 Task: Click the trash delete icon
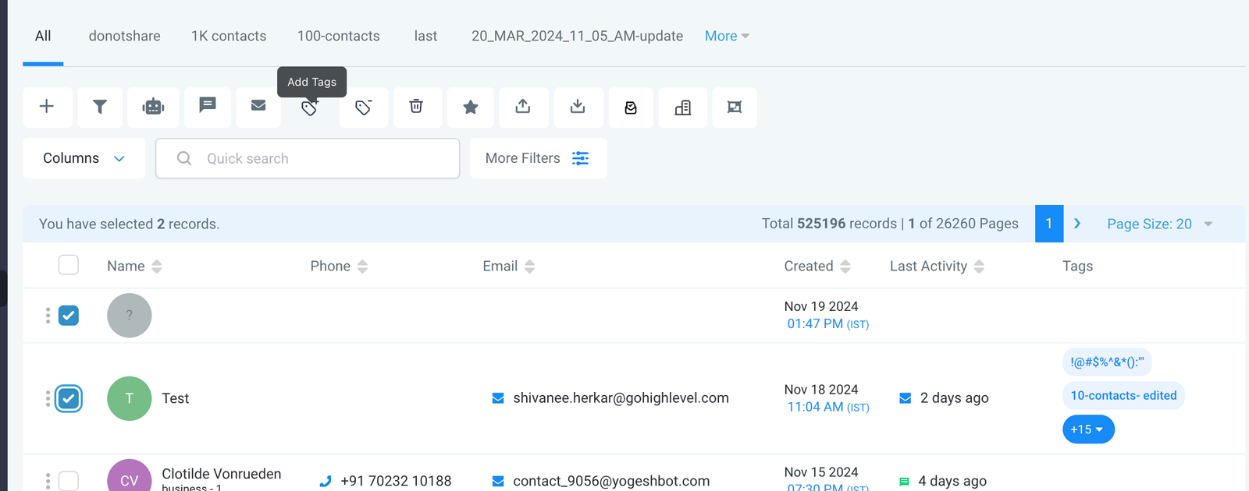tap(416, 107)
